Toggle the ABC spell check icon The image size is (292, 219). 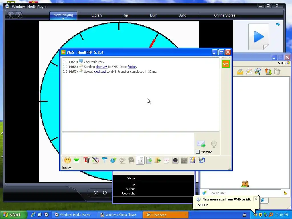[122, 160]
